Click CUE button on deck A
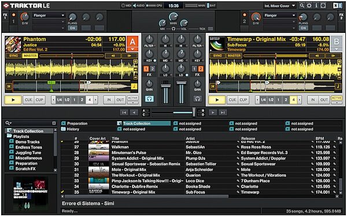 28,100
